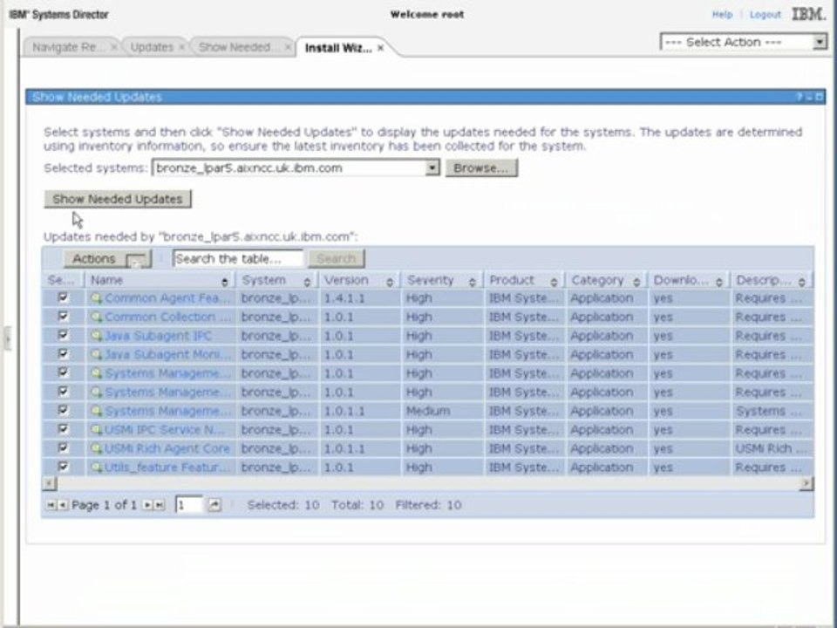Select the Install Wiz... tab
Screen dimensions: 837x628
pyautogui.click(x=338, y=48)
